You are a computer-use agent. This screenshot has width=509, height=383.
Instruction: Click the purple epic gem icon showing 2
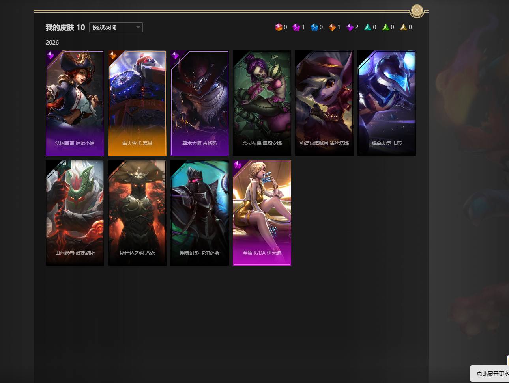click(350, 27)
